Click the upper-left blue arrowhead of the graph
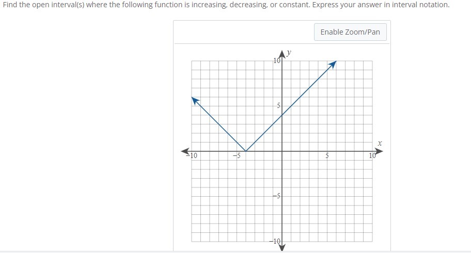This screenshot has height=253, width=471. click(x=196, y=101)
